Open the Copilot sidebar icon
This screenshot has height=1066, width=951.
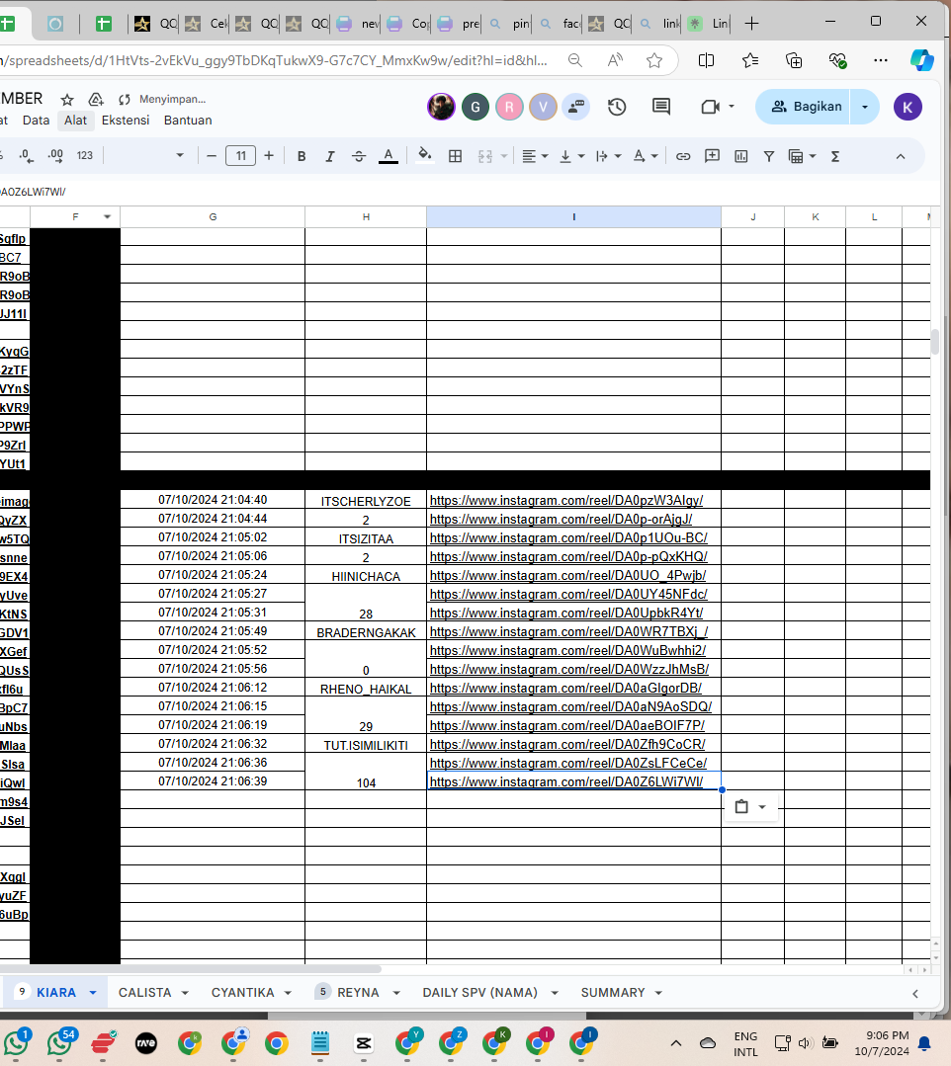pos(921,60)
